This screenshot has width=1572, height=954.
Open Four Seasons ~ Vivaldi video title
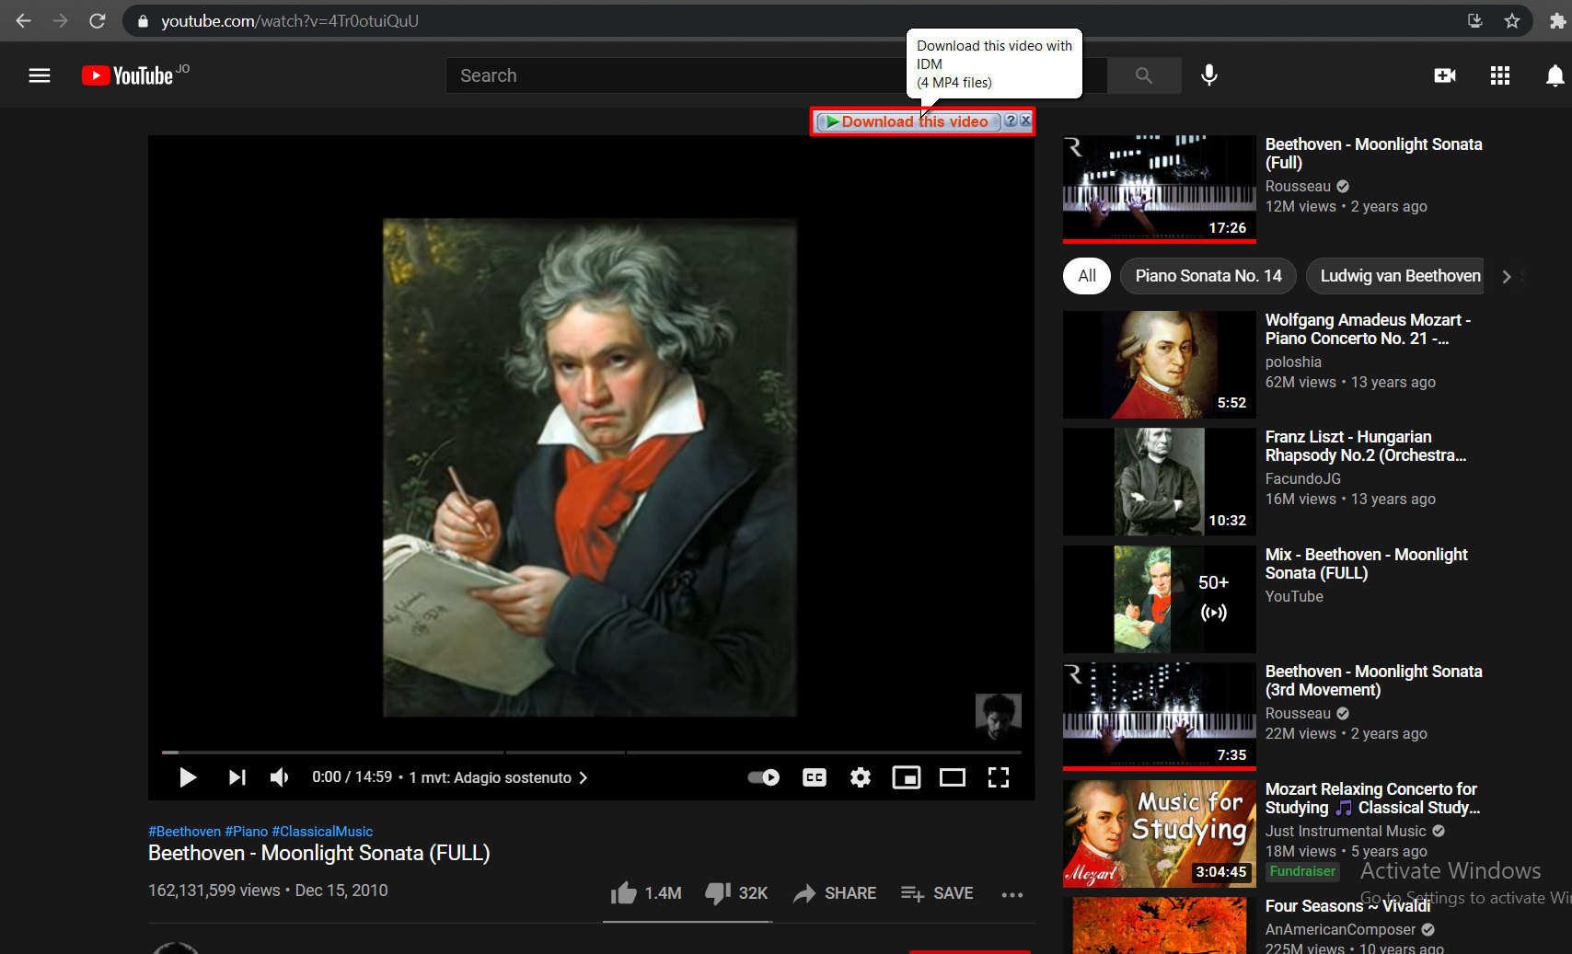(x=1347, y=906)
